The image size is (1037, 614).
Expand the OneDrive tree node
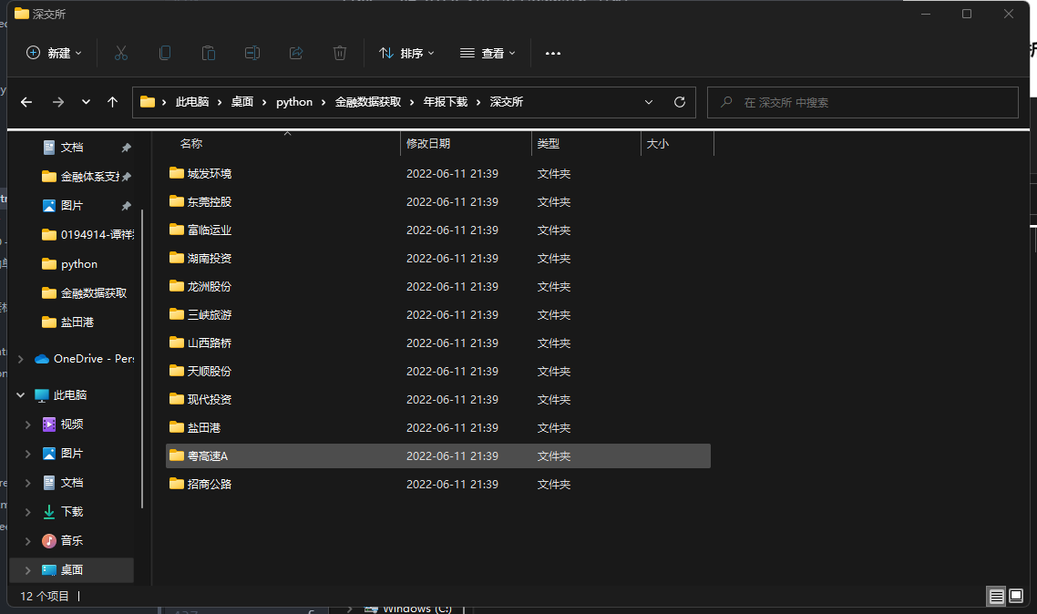[x=21, y=359]
